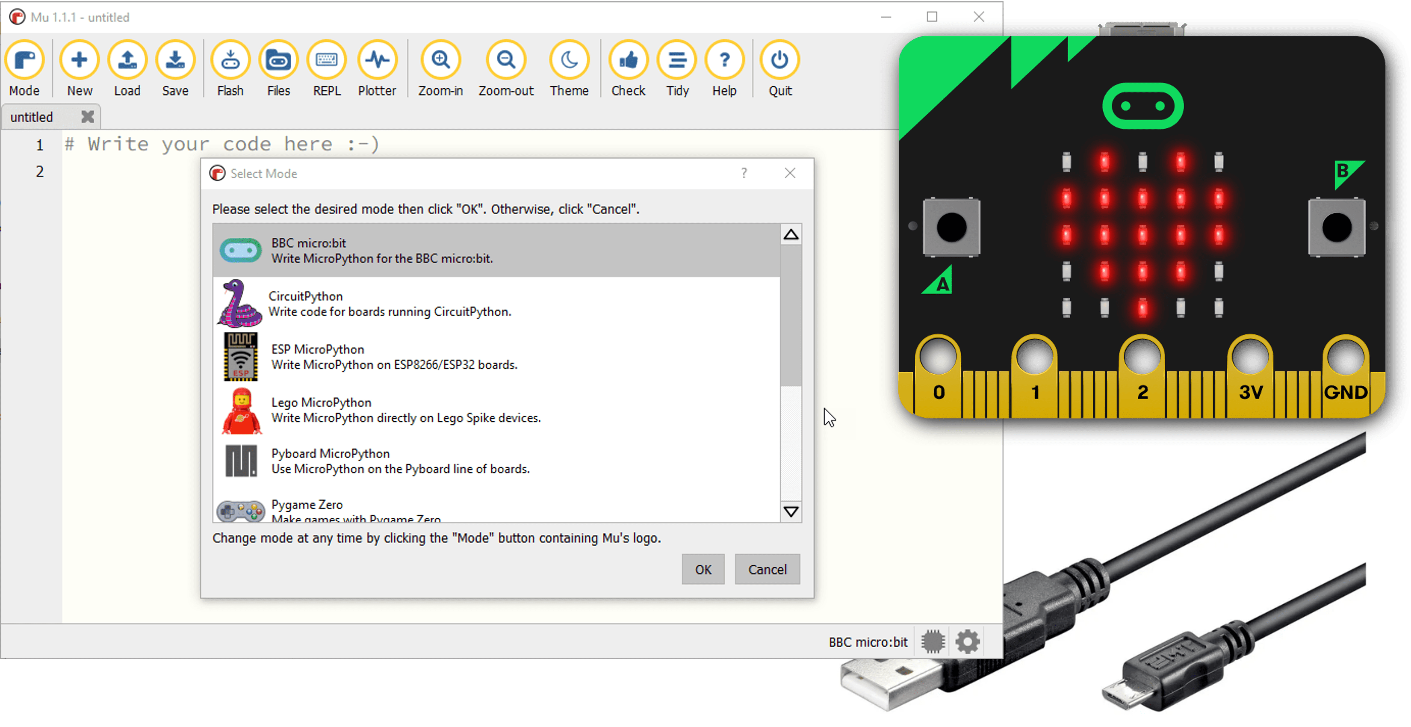Run Check with thumbs-up icon

[x=628, y=60]
